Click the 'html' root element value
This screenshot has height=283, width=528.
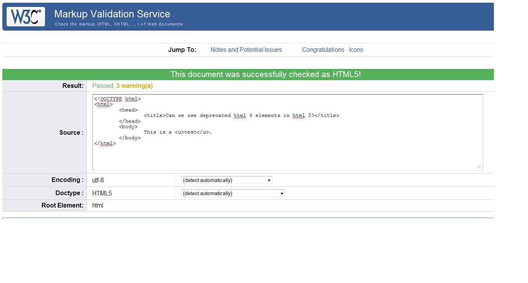tap(98, 206)
